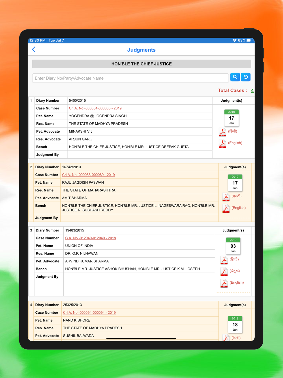The image size is (283, 378).
Task: Open case Crl.A. No.-000084-000085 - 2019
Action: [95, 108]
